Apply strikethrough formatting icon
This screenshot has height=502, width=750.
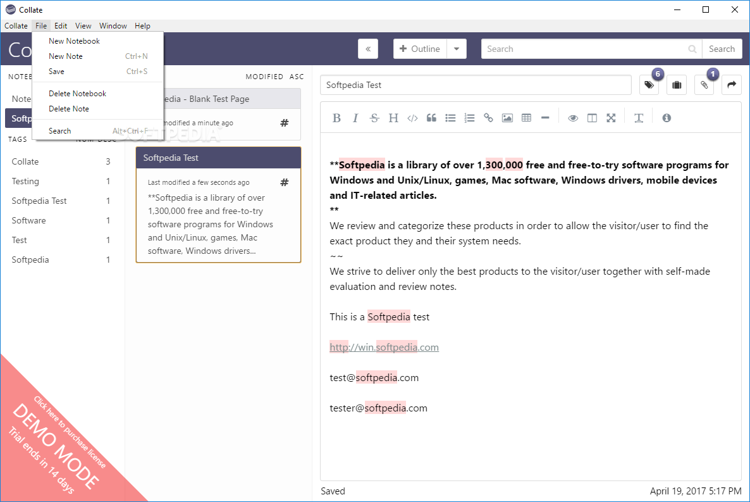click(x=374, y=118)
